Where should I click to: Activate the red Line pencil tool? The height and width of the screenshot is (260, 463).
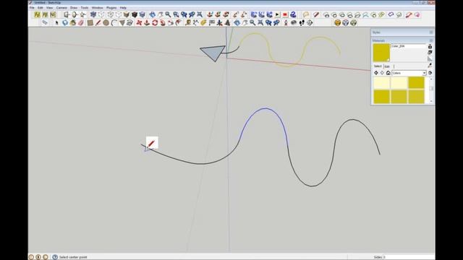[x=98, y=22]
